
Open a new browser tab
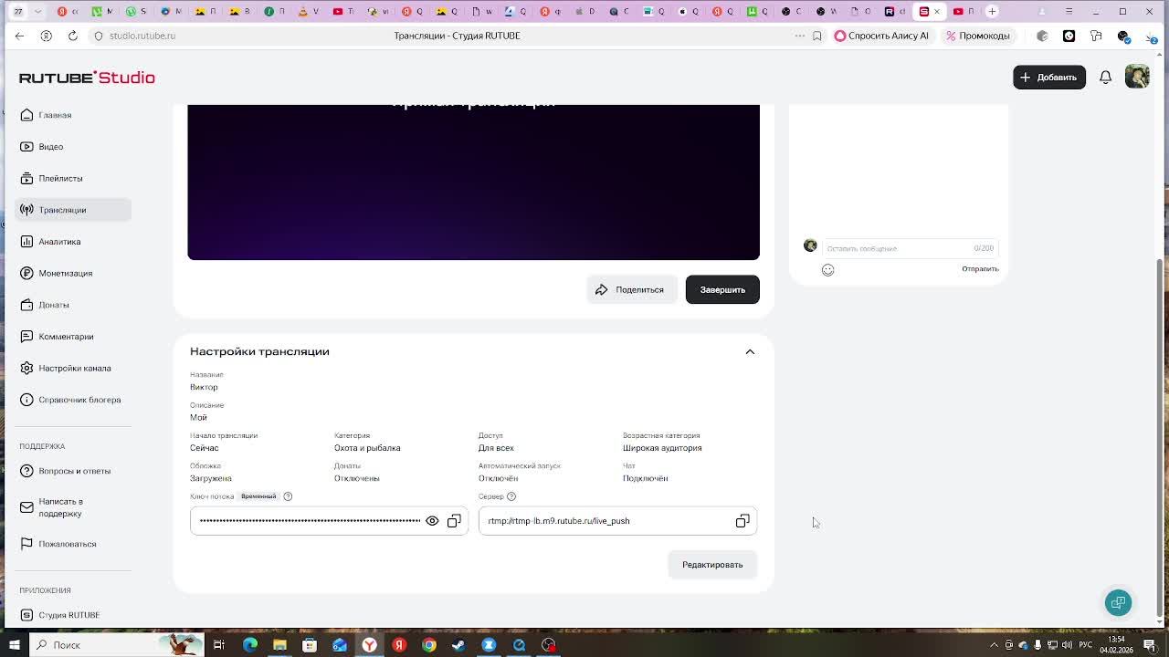[992, 12]
